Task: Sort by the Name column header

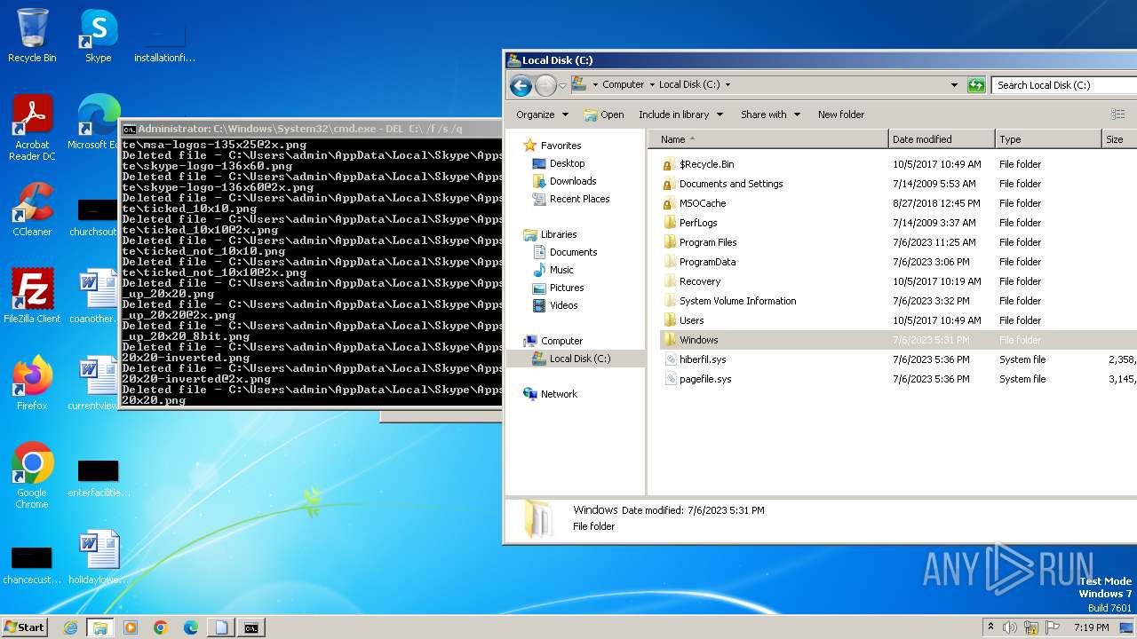Action: pyautogui.click(x=767, y=139)
